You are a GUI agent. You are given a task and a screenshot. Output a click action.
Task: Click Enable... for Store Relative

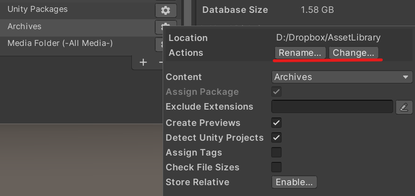[x=294, y=182]
